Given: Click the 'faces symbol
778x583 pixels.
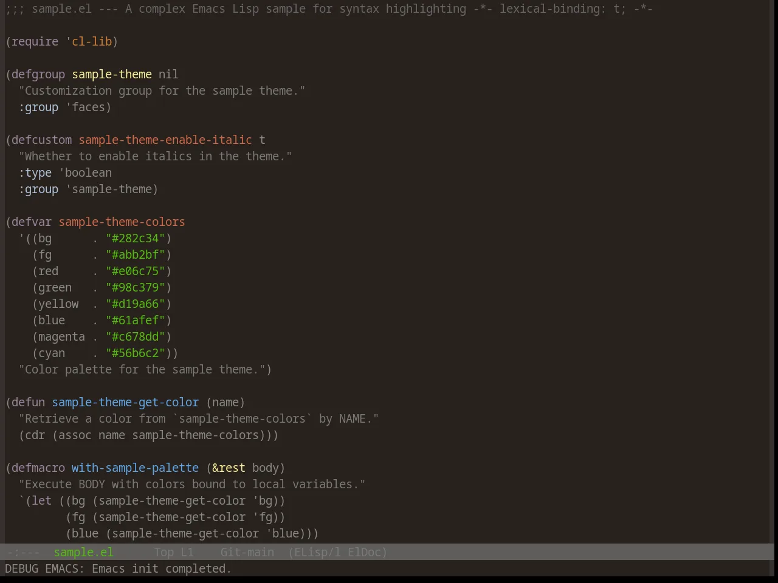Looking at the screenshot, I should tap(85, 107).
